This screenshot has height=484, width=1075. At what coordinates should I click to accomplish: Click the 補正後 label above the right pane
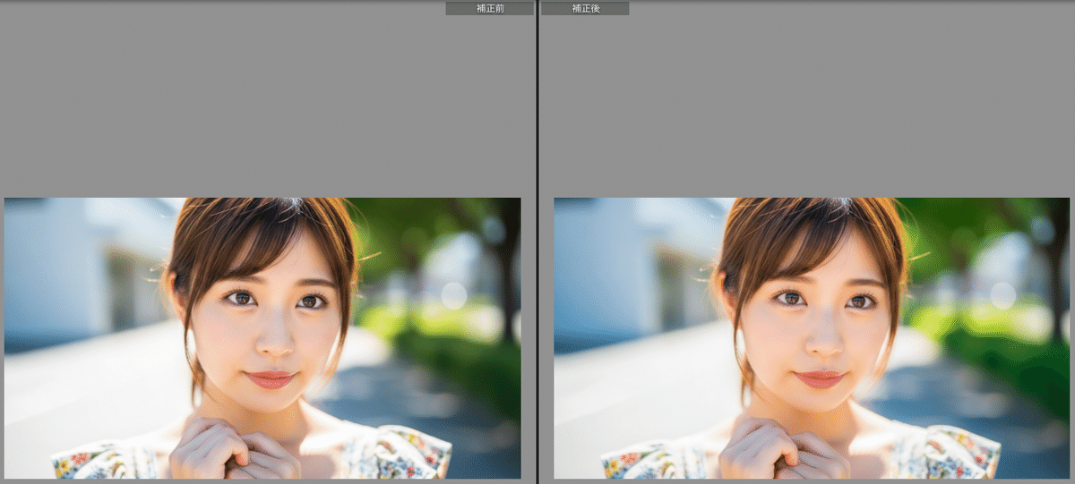click(585, 8)
